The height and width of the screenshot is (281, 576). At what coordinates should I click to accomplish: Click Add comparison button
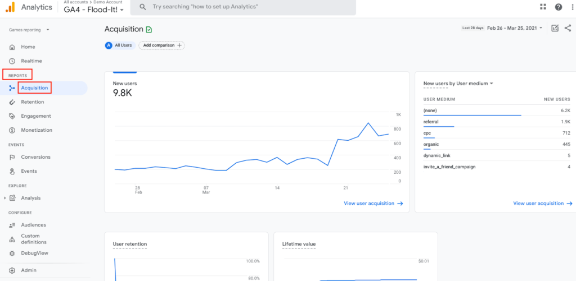click(x=162, y=45)
